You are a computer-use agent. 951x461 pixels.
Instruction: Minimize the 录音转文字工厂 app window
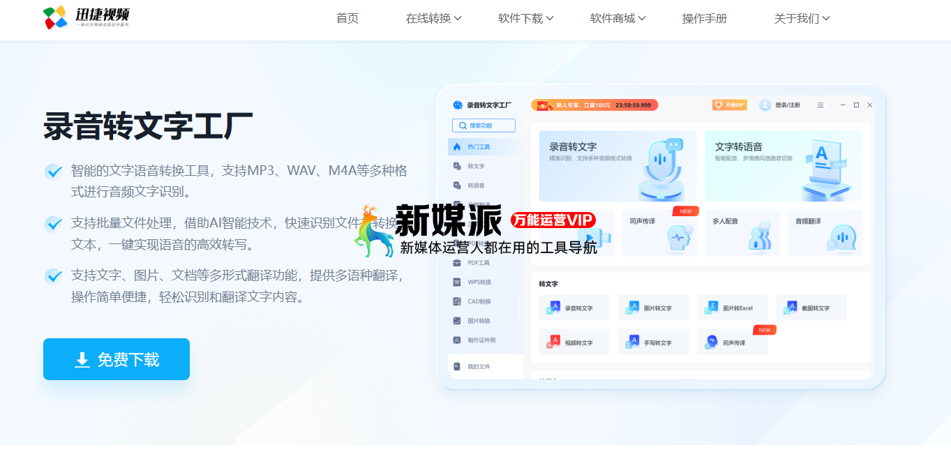pos(844,105)
